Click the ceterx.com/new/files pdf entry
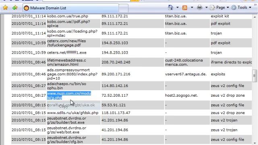The width and height of the screenshot is (258, 145). pyautogui.click(x=66, y=43)
